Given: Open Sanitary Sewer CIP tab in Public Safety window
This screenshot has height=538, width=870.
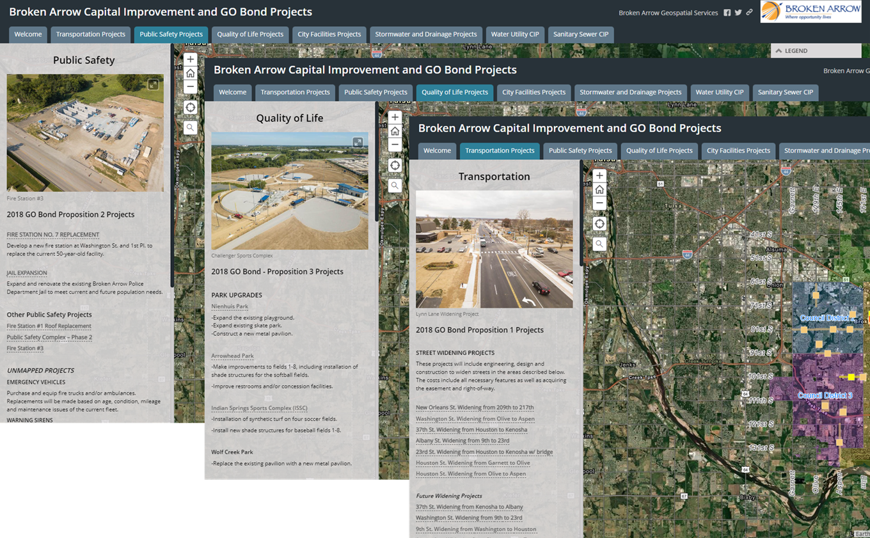Looking at the screenshot, I should tap(581, 35).
